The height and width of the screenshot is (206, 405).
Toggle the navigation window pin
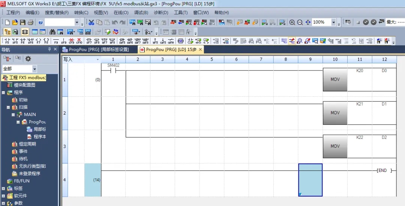[49, 49]
